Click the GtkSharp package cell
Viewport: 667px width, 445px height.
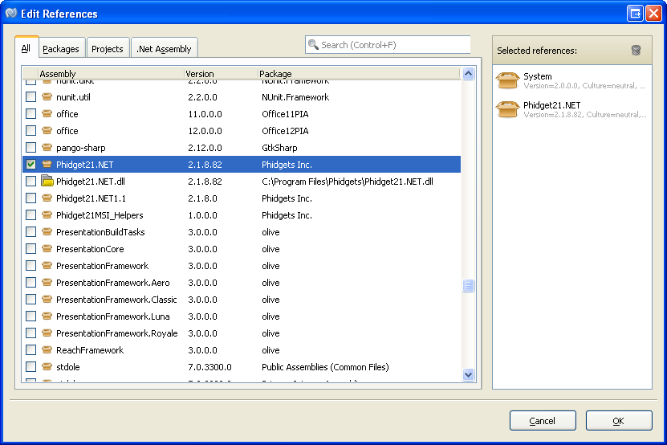click(x=279, y=147)
